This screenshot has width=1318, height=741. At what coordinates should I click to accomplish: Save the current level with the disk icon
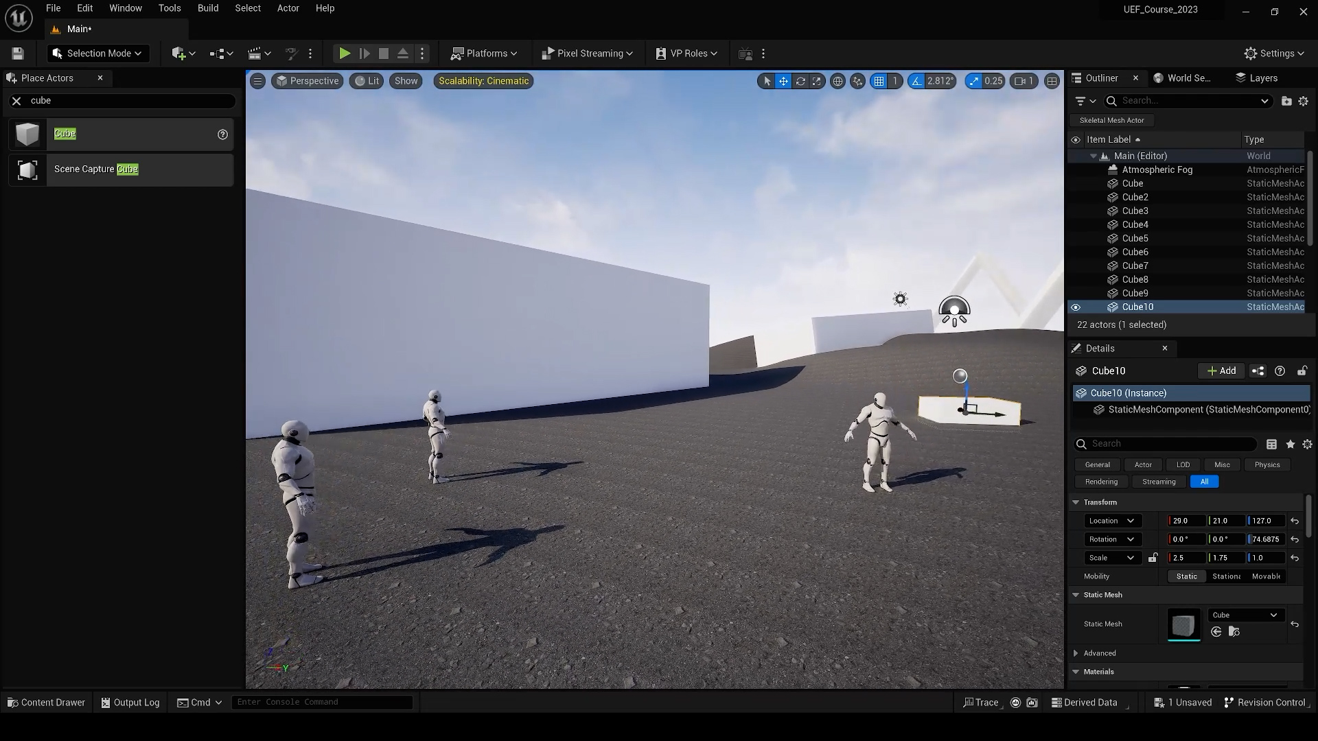(x=18, y=54)
